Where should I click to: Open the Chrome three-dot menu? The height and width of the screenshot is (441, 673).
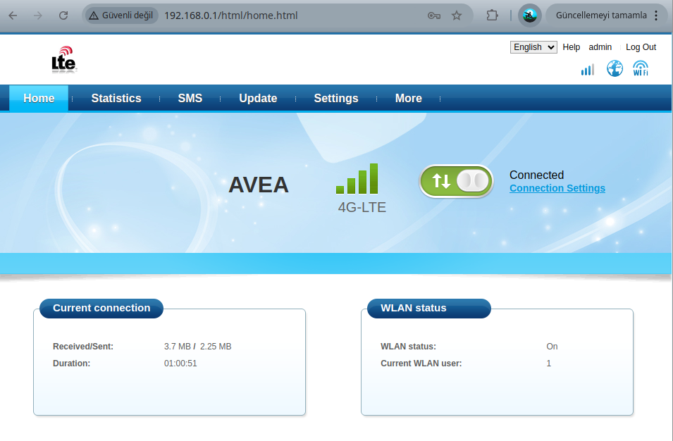click(x=657, y=14)
